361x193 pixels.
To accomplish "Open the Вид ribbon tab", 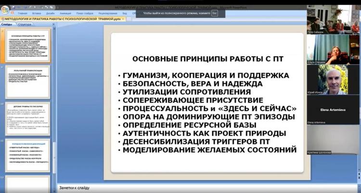I will pos(125,13).
